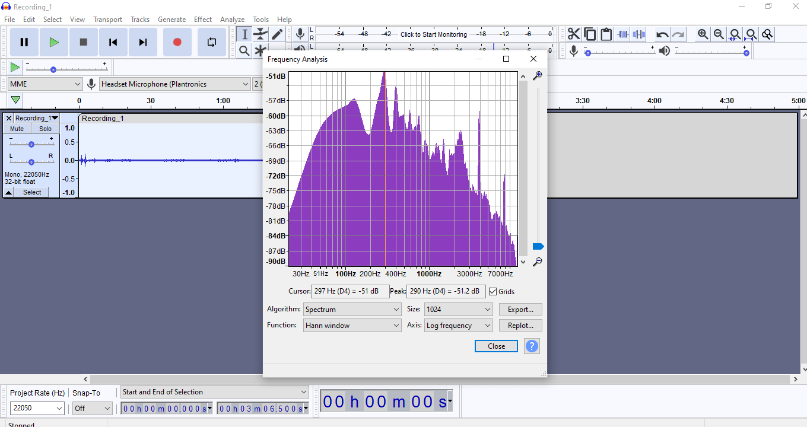Select the Envelope tool
The image size is (807, 427).
260,34
